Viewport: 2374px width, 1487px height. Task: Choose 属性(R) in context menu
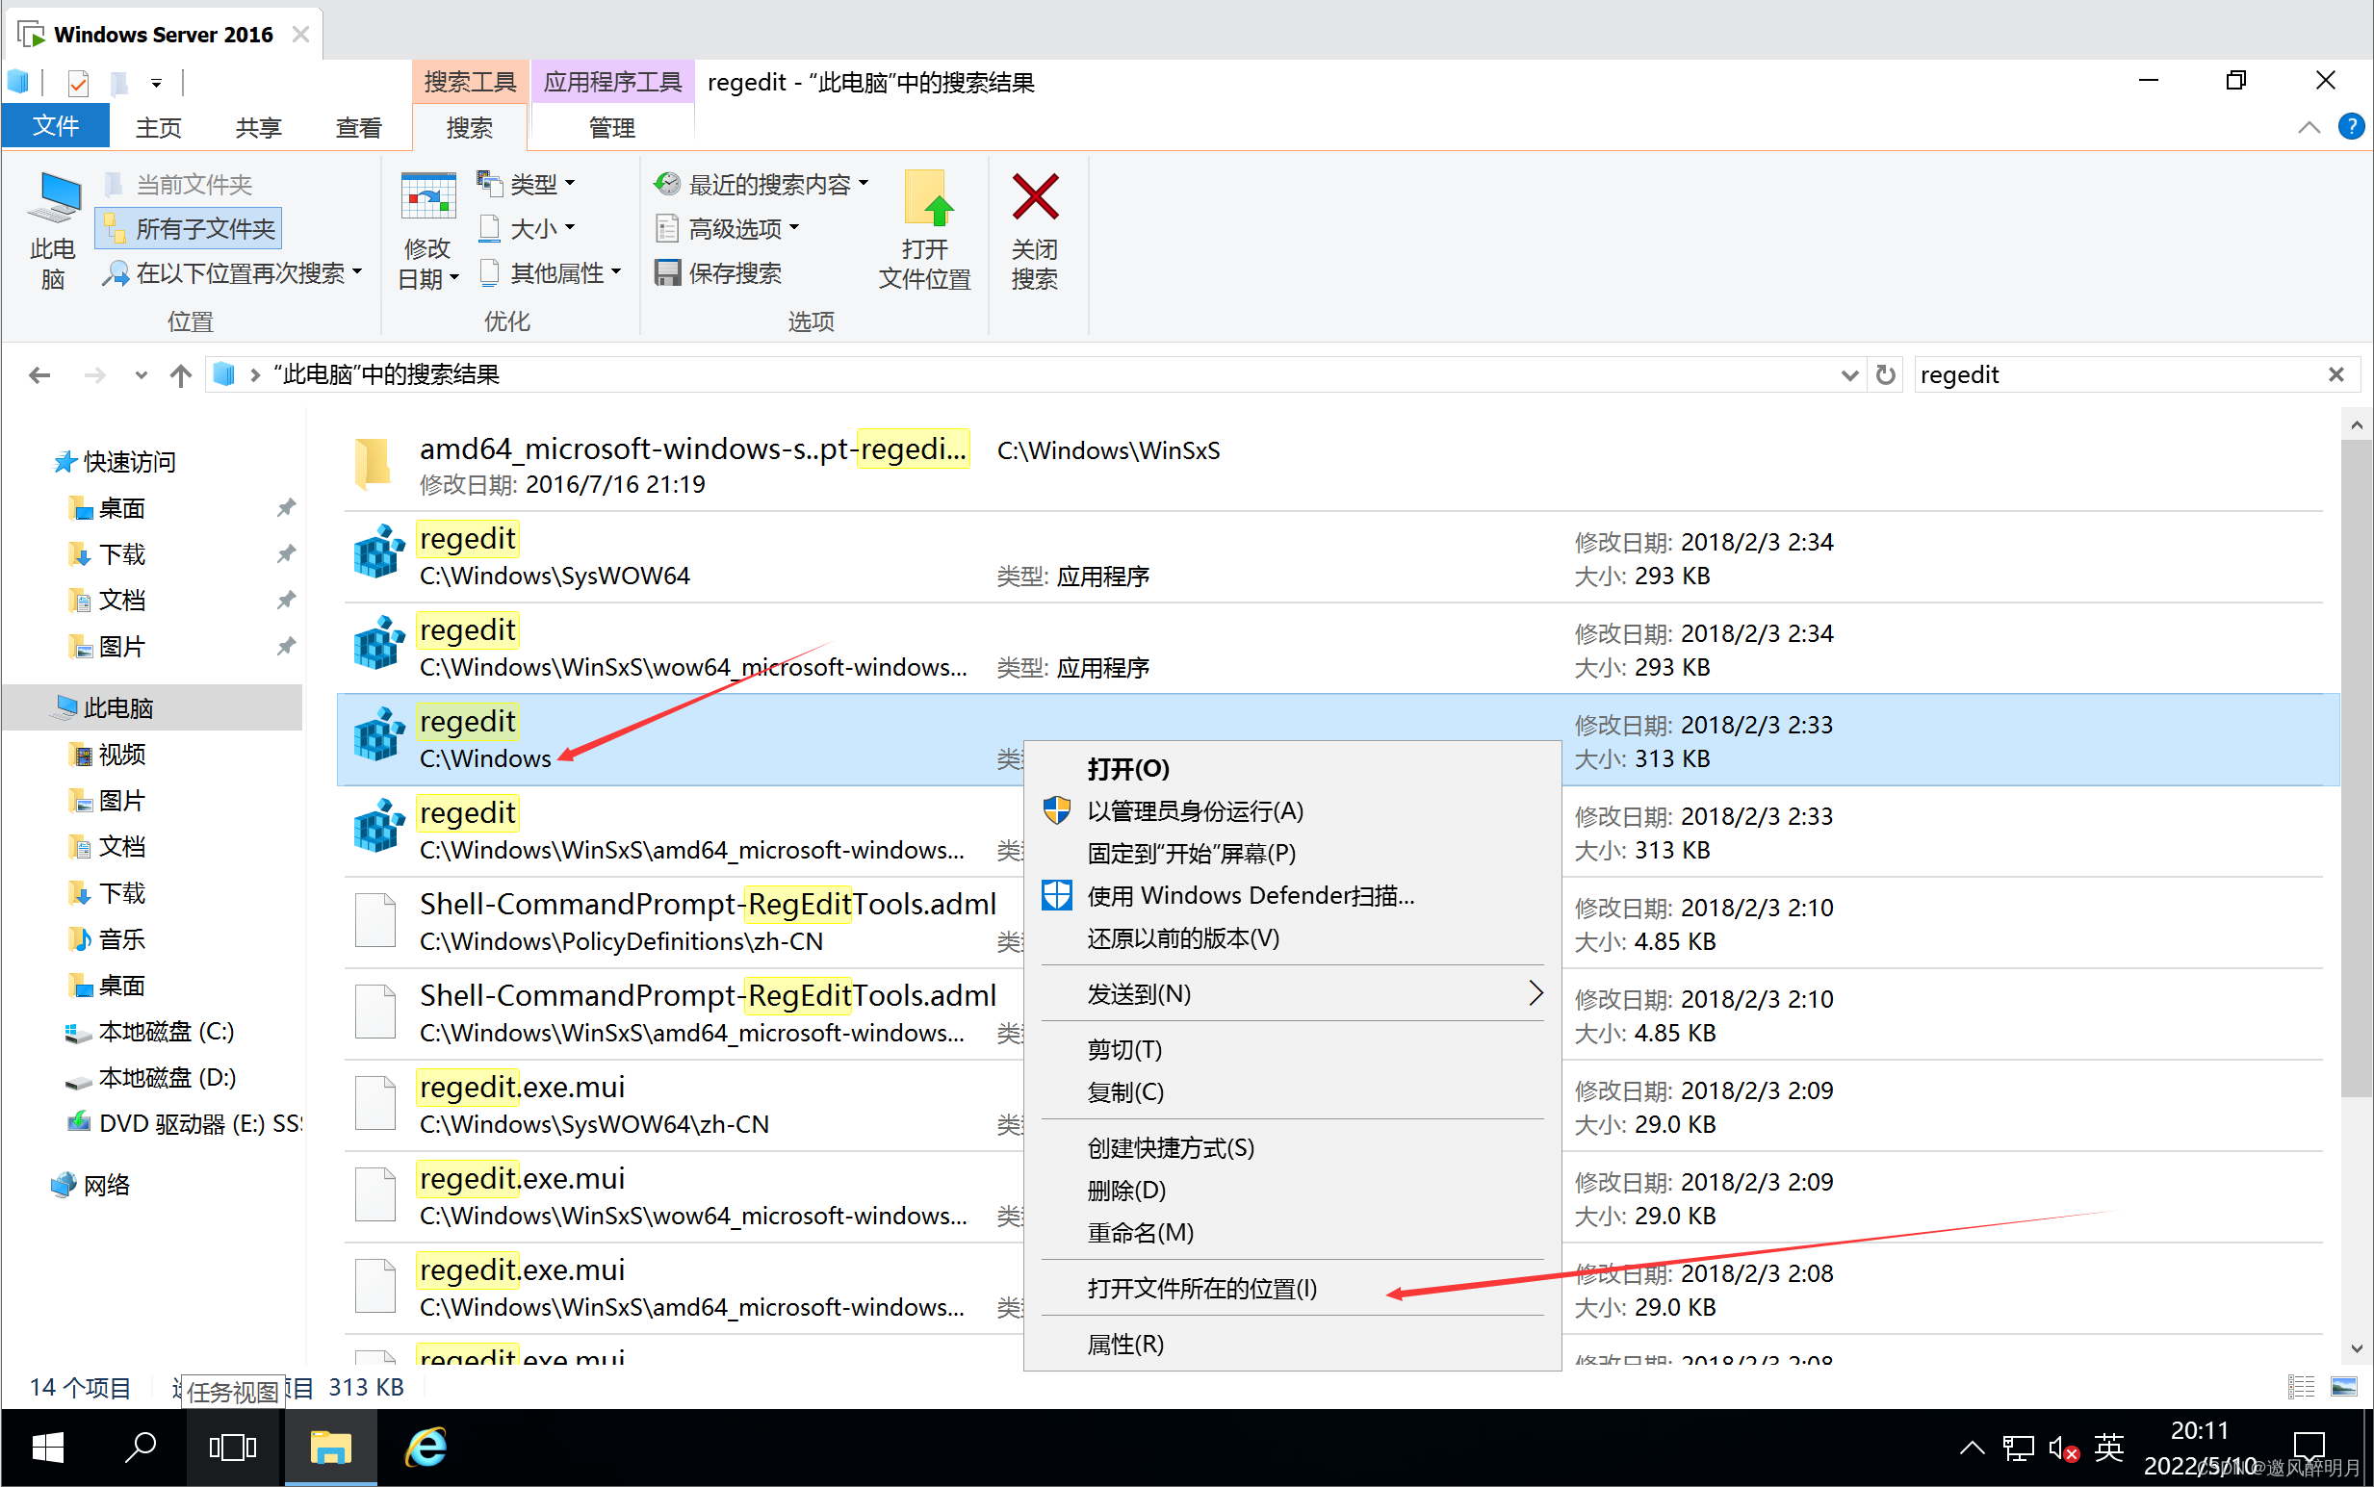pos(1292,1345)
